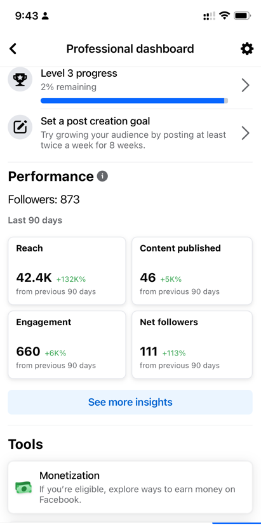The width and height of the screenshot is (261, 527).
Task: Tap the Wi-Fi status icon
Action: (x=224, y=15)
